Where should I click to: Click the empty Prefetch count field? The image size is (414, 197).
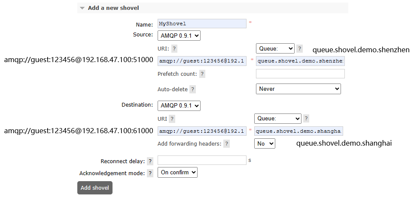[x=300, y=74]
